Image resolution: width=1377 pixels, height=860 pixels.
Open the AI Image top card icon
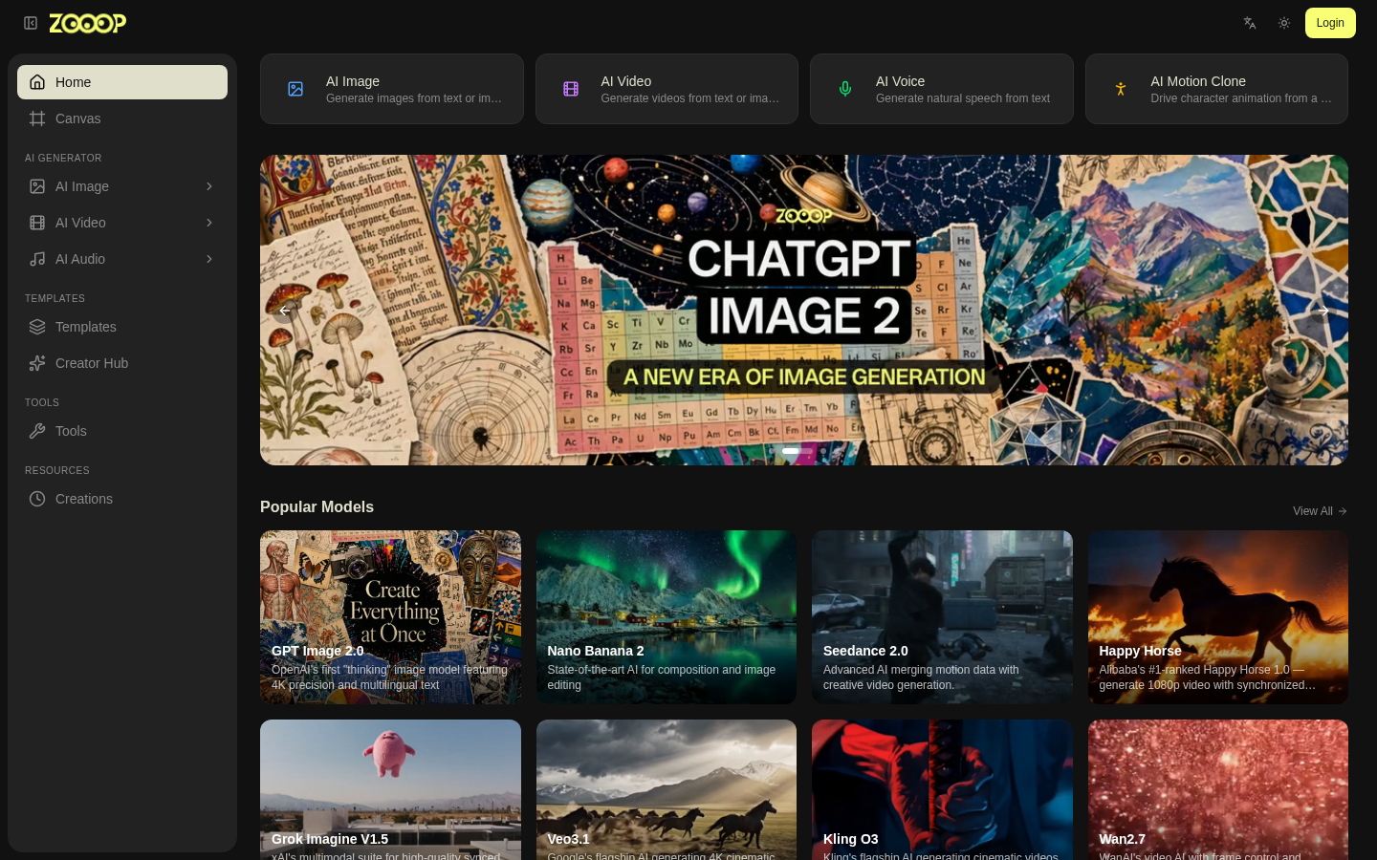(x=295, y=89)
